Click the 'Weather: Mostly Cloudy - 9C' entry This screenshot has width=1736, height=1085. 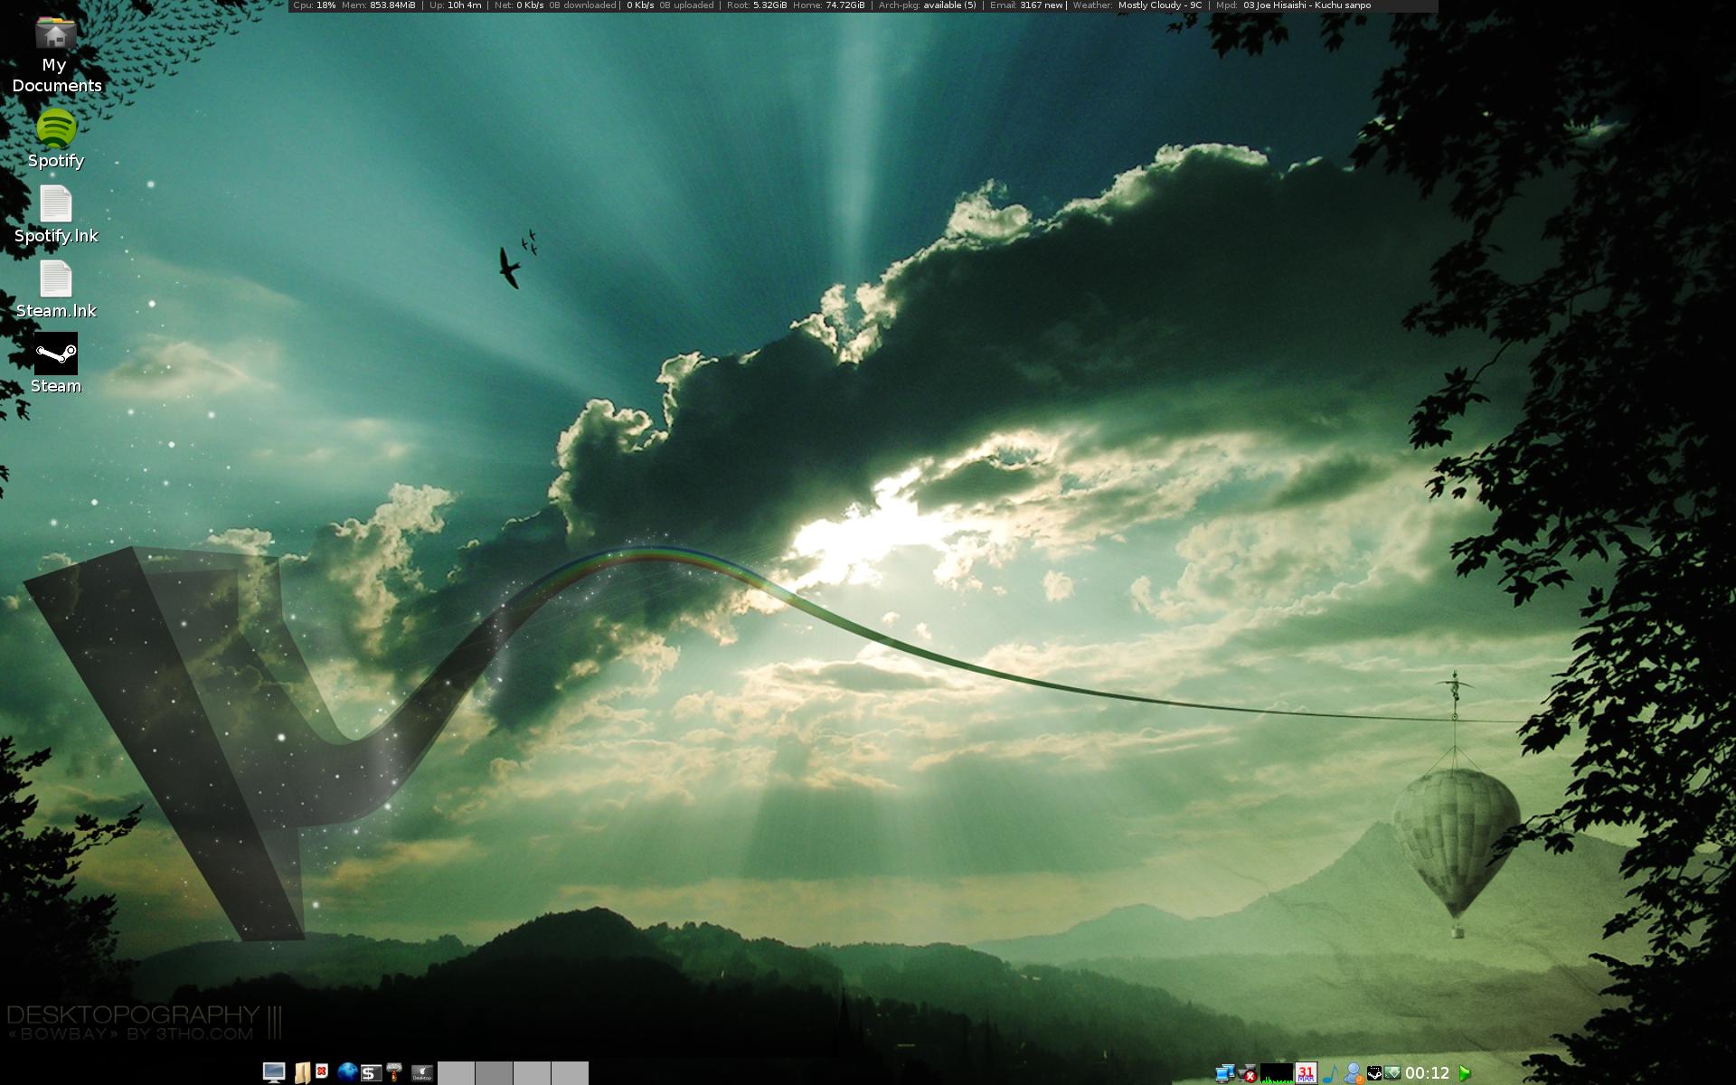click(x=1137, y=5)
